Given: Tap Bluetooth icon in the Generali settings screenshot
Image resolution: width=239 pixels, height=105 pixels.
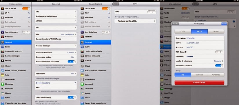Looking at the screenshot, I should 2,17.
